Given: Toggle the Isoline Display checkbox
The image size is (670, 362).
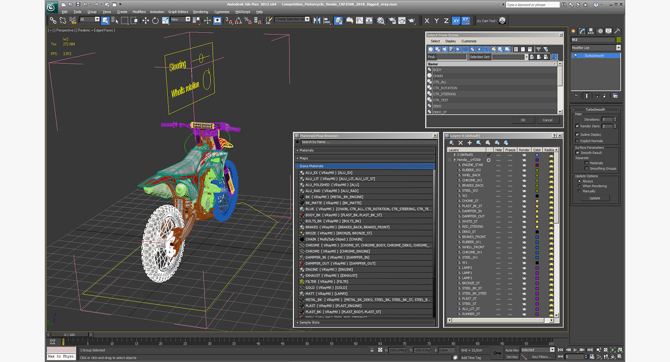Looking at the screenshot, I should (x=577, y=134).
